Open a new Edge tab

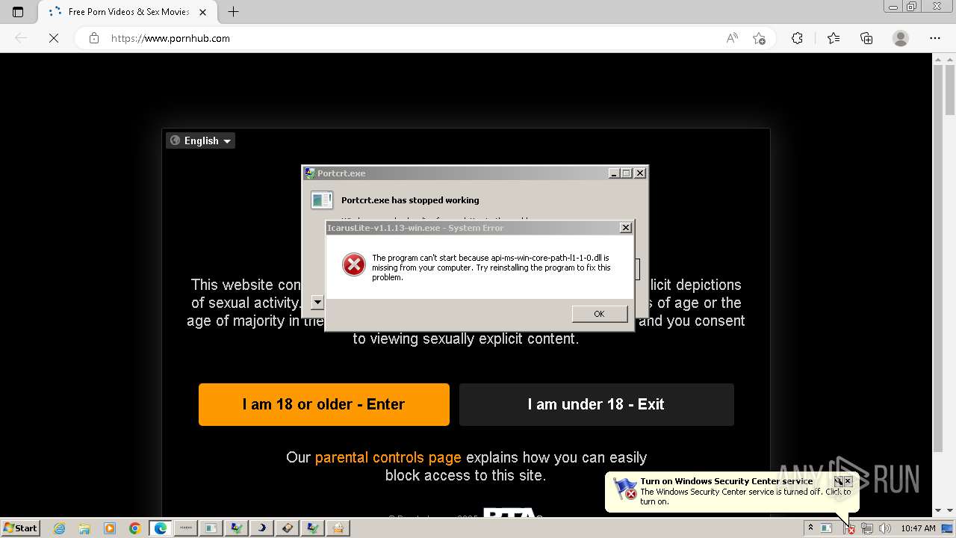[x=233, y=12]
